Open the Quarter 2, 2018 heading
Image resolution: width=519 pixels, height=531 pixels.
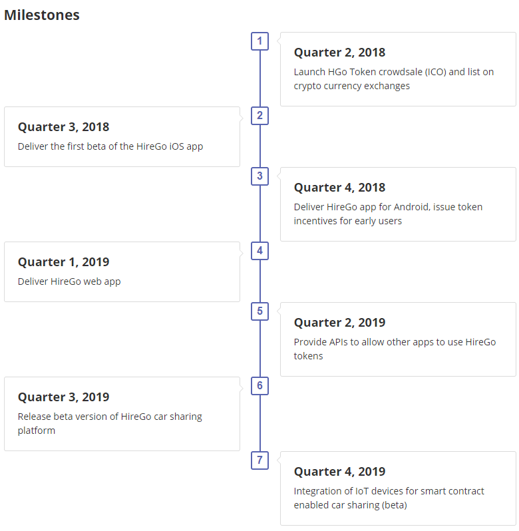tap(339, 53)
